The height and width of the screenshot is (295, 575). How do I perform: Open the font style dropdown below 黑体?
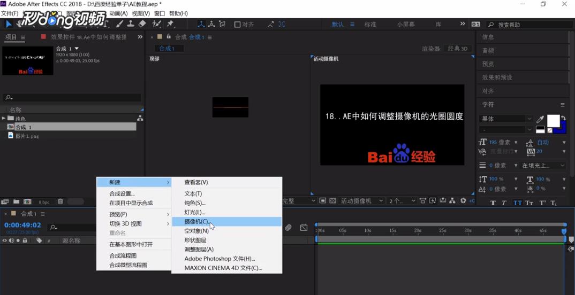tap(506, 129)
